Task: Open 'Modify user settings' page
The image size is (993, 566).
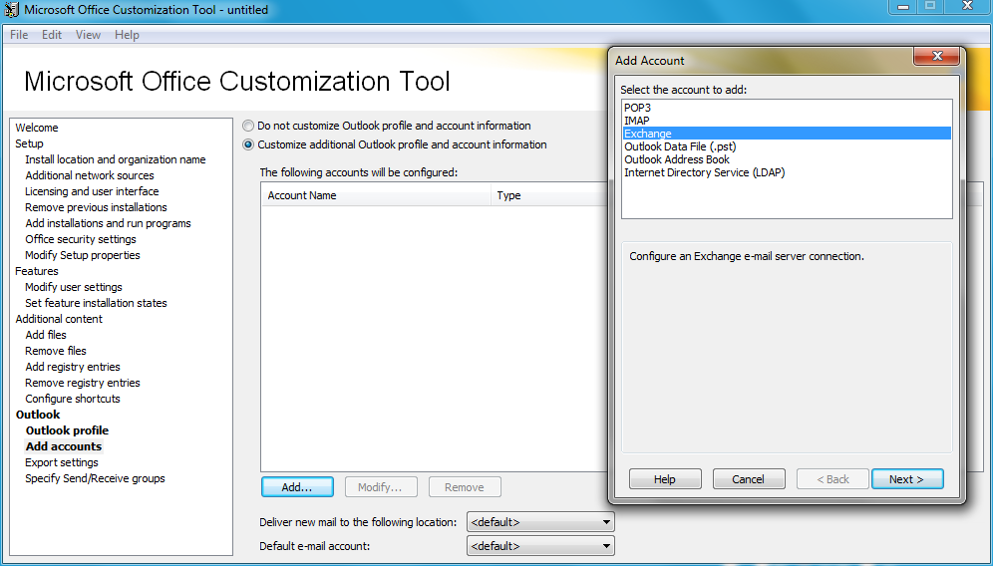Action: [x=74, y=287]
